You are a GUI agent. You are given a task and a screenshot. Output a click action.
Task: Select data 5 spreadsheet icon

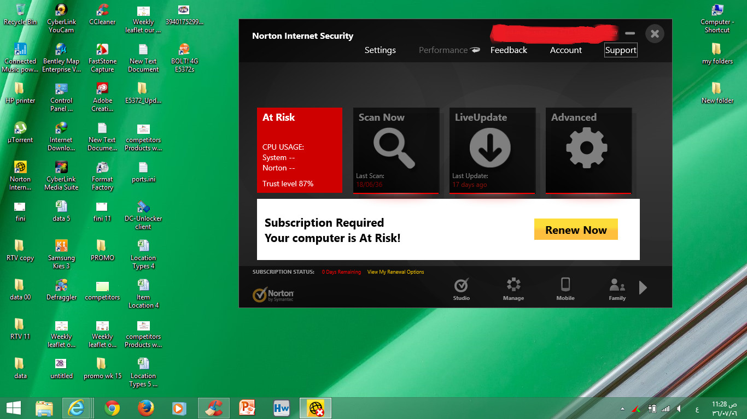tap(61, 211)
